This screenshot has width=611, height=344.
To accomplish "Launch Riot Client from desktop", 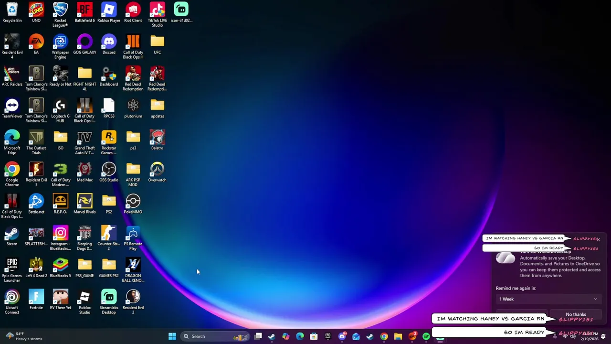I will [133, 12].
